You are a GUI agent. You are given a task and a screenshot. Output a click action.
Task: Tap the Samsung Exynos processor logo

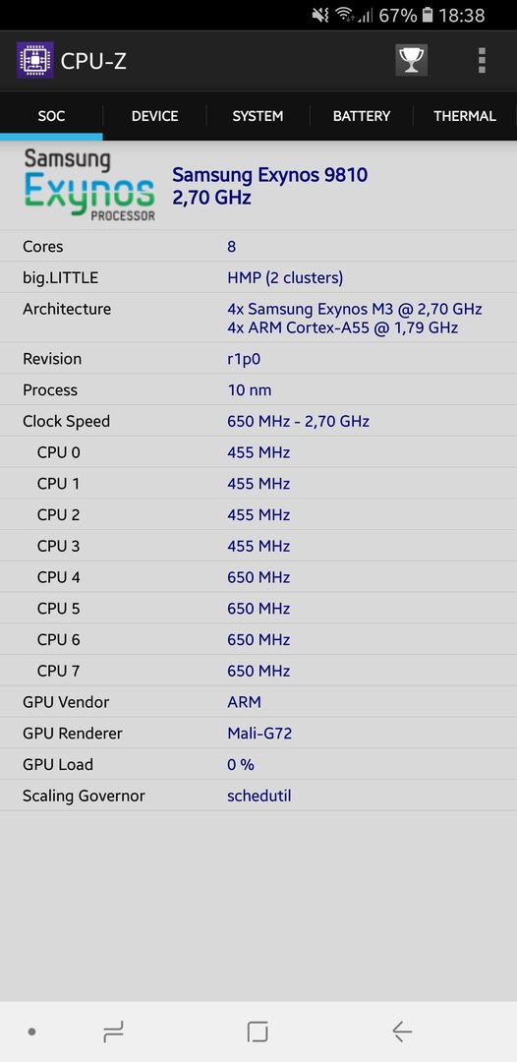pos(89,186)
